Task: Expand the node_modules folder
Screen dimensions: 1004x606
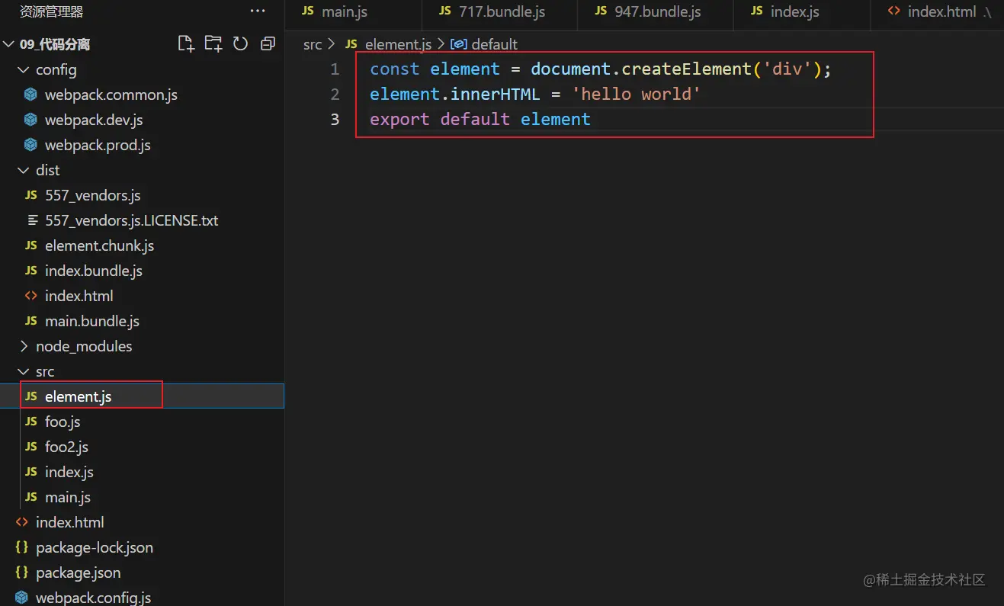Action: [24, 346]
